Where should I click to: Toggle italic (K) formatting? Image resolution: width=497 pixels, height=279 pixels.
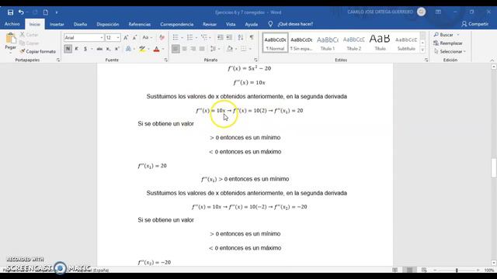pyautogui.click(x=76, y=49)
